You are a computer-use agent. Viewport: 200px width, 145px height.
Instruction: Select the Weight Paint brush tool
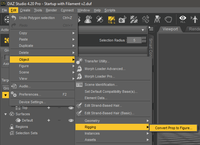point(134,19)
